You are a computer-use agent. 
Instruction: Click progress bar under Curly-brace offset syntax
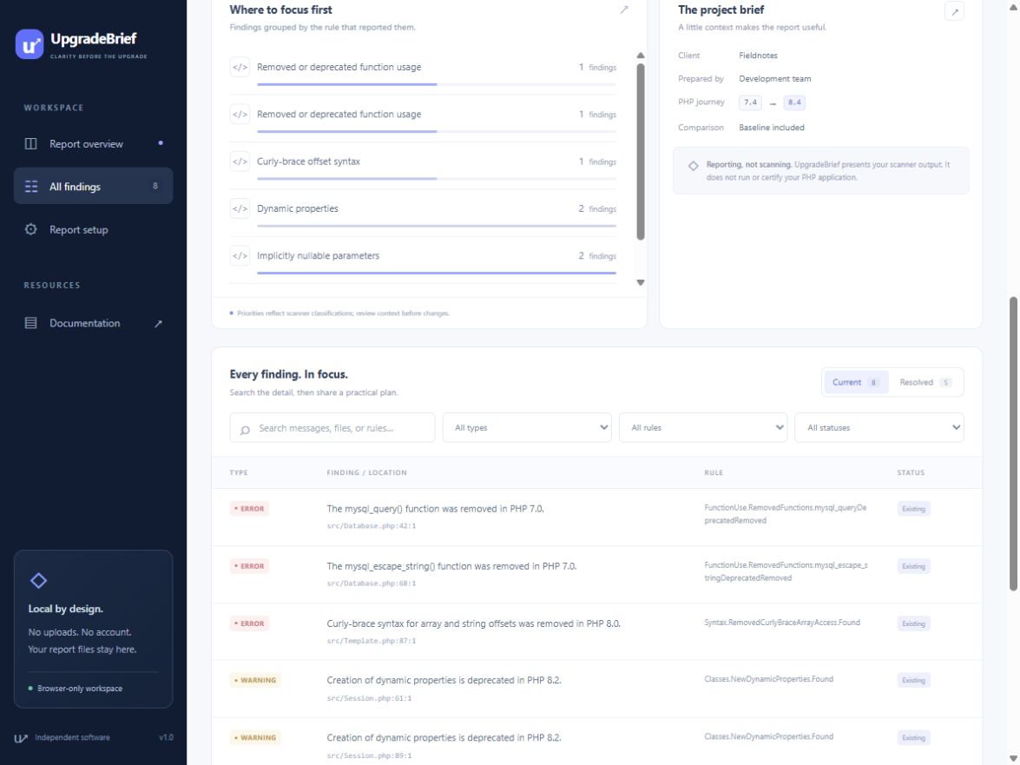pos(437,178)
